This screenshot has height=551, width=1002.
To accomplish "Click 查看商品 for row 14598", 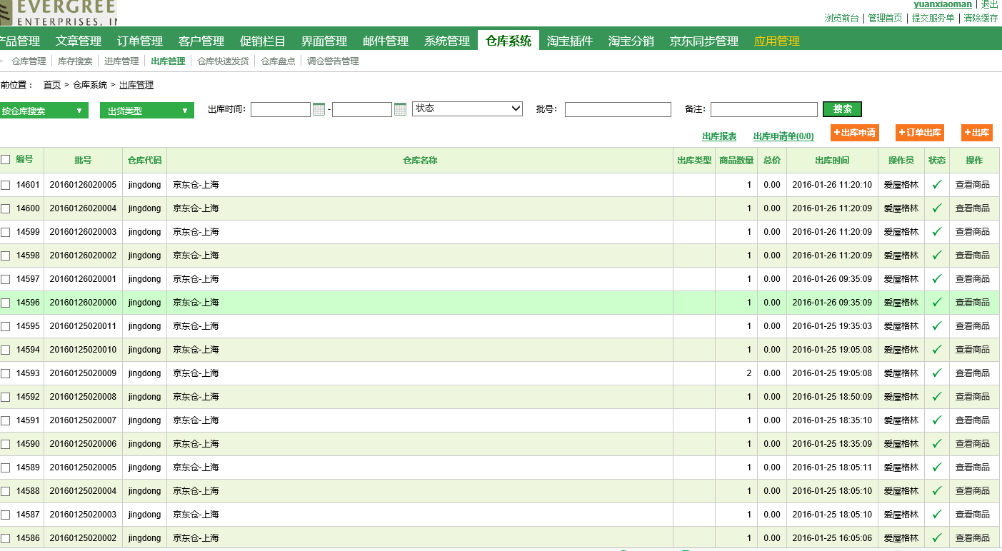I will 973,256.
